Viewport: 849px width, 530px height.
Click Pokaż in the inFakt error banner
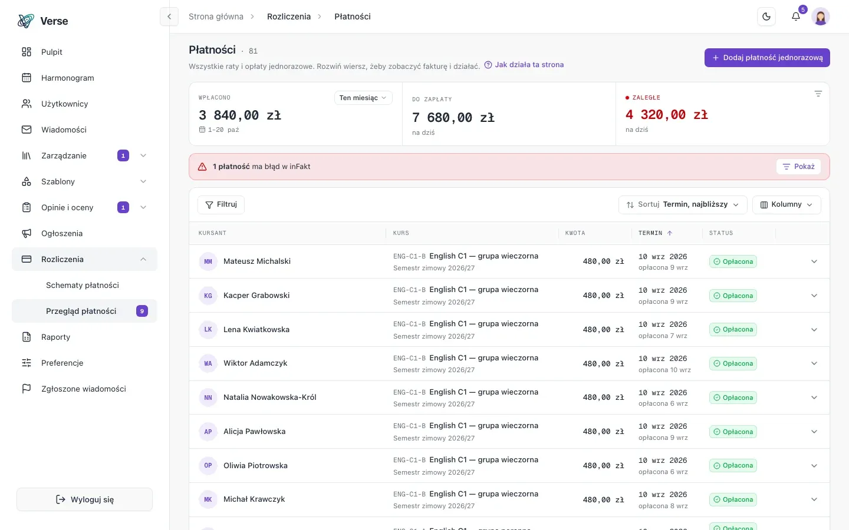pyautogui.click(x=798, y=167)
